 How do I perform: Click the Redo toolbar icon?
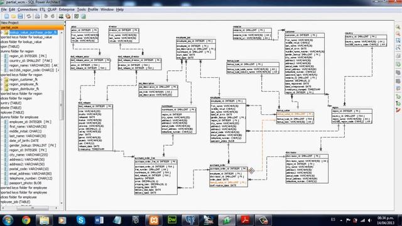pyautogui.click(x=53, y=16)
